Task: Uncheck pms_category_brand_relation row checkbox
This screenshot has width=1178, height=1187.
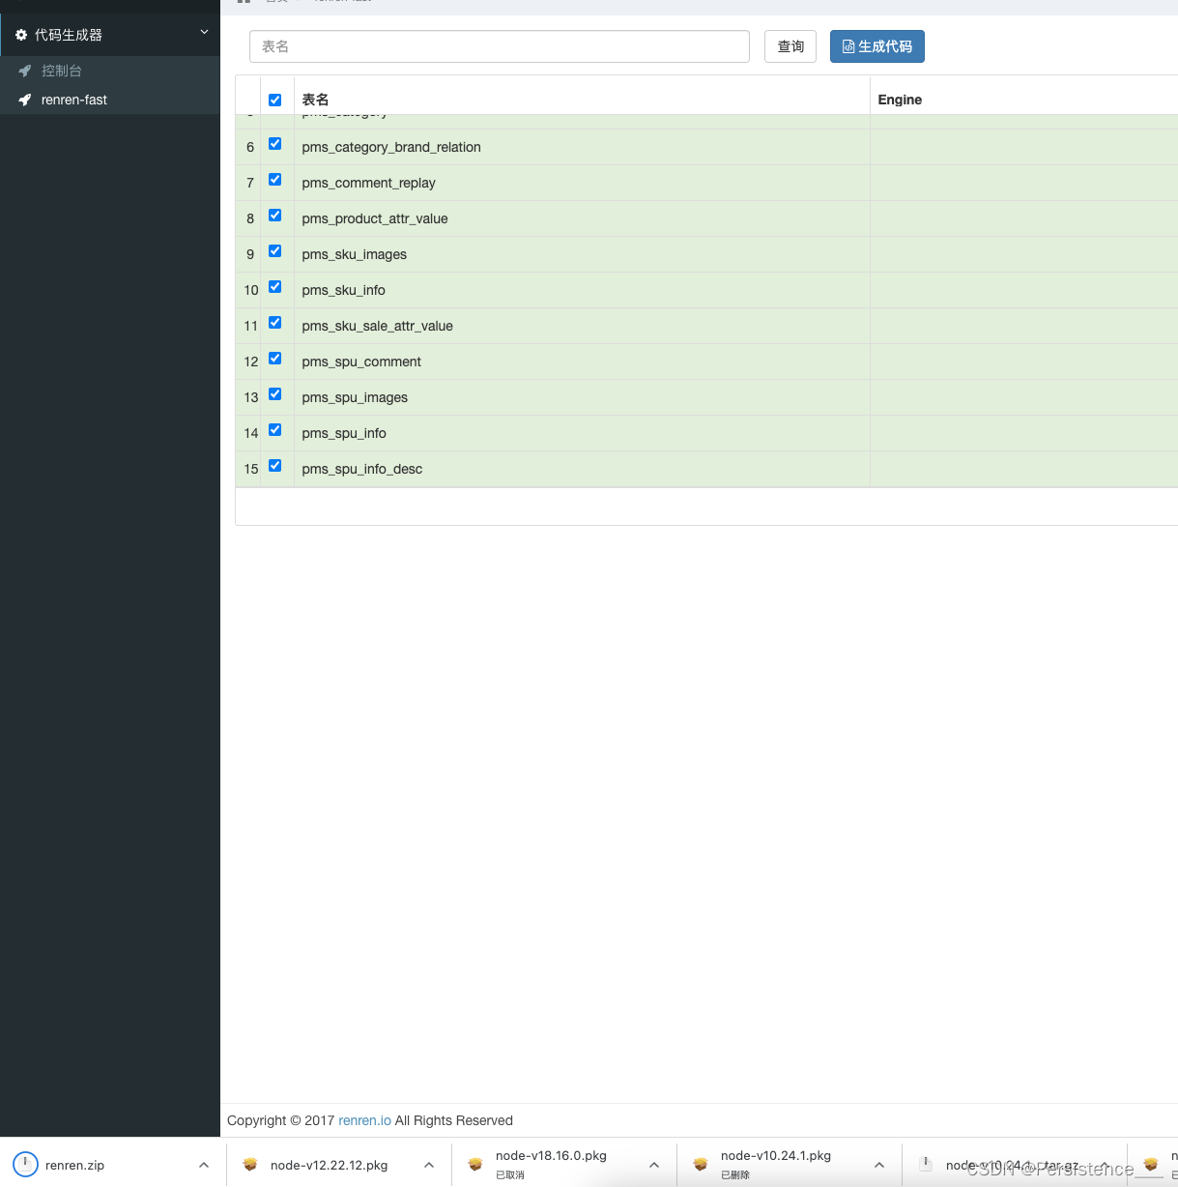Action: point(274,144)
